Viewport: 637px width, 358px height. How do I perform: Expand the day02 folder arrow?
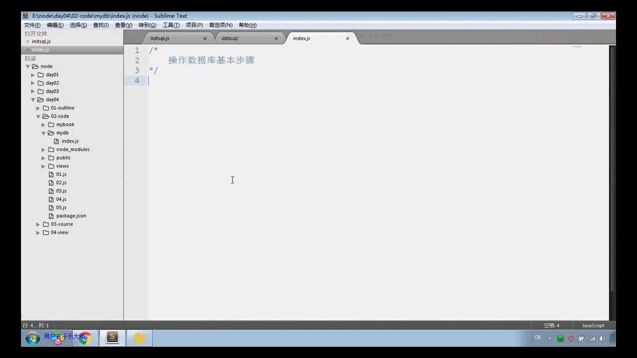click(33, 83)
